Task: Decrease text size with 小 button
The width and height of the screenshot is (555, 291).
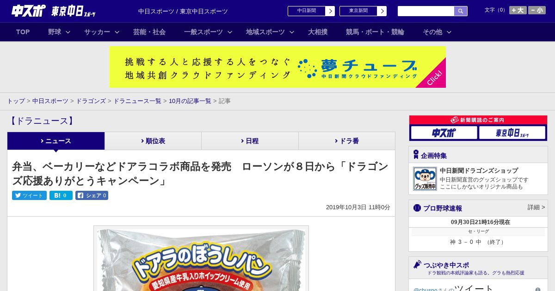Action: (x=537, y=10)
